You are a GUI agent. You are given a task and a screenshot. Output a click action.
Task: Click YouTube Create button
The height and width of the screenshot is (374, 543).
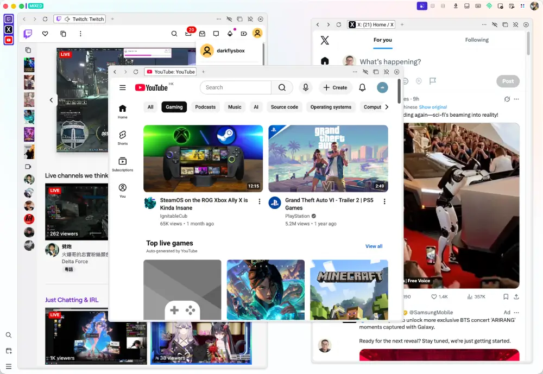pos(335,87)
